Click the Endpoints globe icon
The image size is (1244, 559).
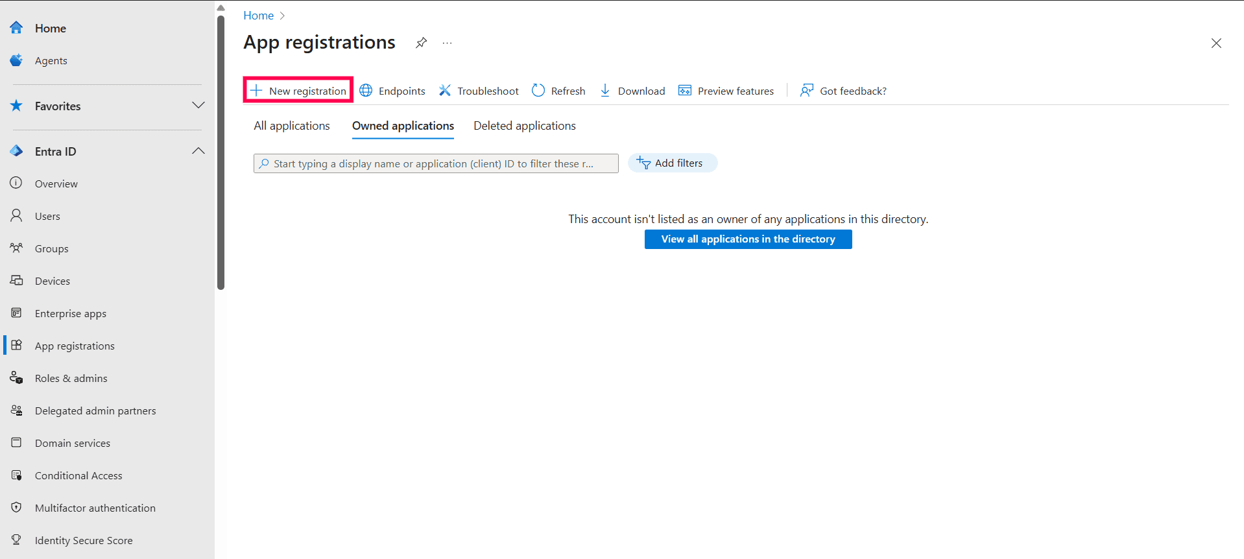click(366, 90)
